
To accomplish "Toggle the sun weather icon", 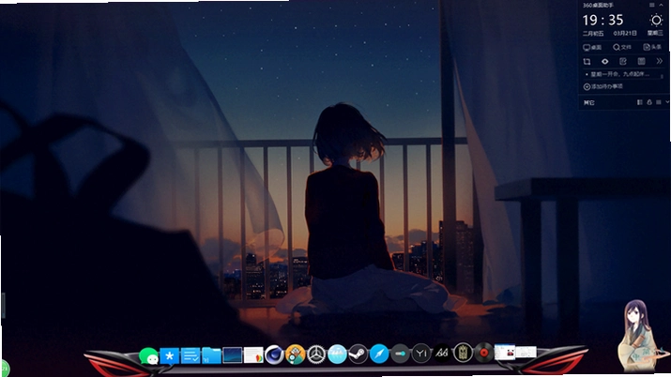I will [x=656, y=20].
